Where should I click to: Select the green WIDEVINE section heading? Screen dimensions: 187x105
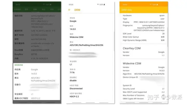pos(19,65)
